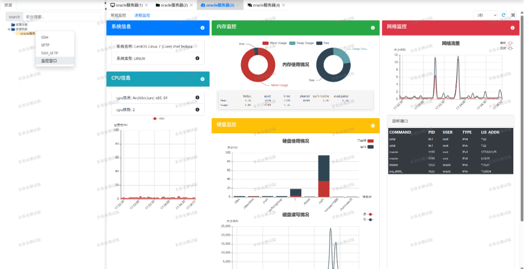
Task: Click the info icon in cpu核数 row
Action: (197, 110)
